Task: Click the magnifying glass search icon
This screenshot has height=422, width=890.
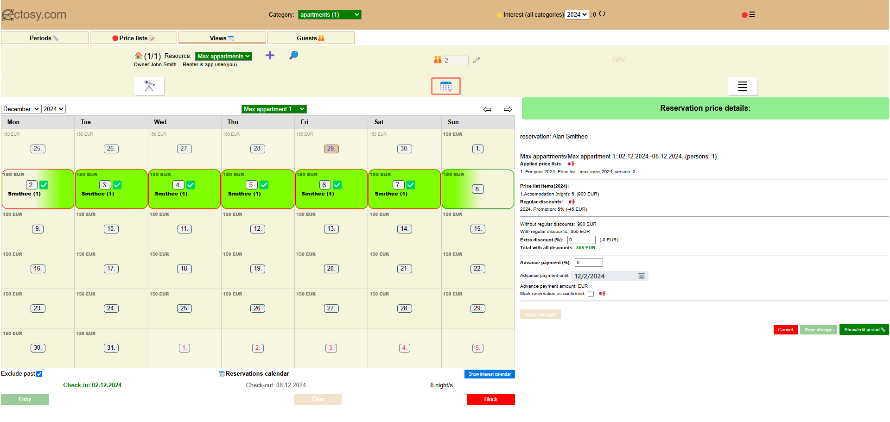Action: pyautogui.click(x=293, y=56)
